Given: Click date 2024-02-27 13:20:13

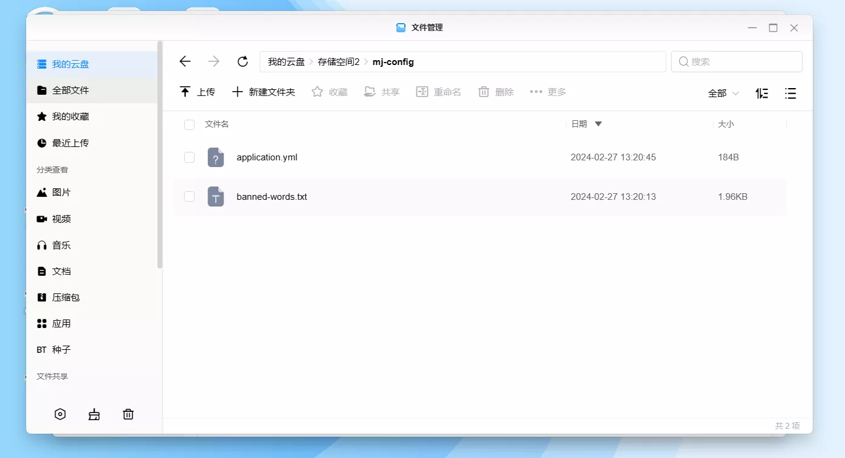Looking at the screenshot, I should coord(613,197).
